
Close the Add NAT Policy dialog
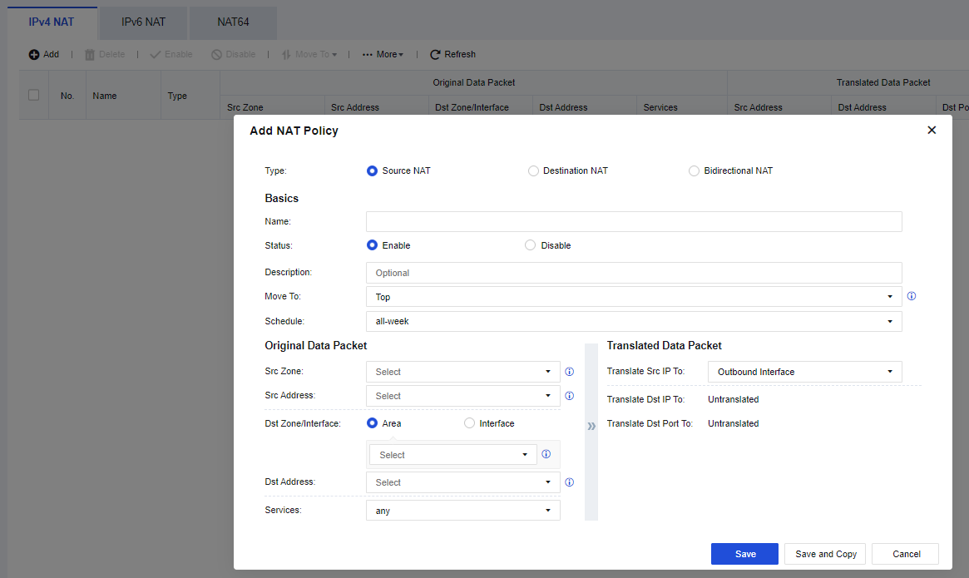(932, 131)
